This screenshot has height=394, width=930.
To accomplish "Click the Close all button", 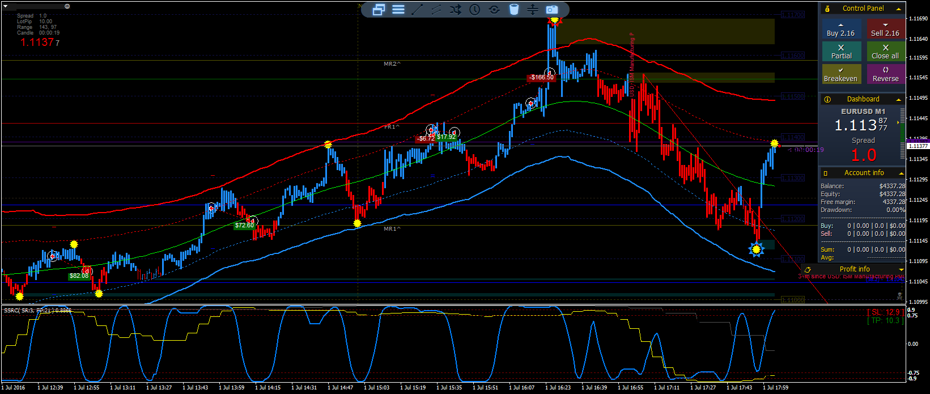I will (885, 52).
